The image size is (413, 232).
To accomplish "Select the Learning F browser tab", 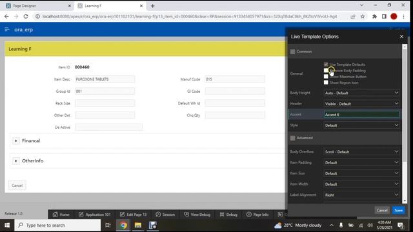I will pos(110,6).
